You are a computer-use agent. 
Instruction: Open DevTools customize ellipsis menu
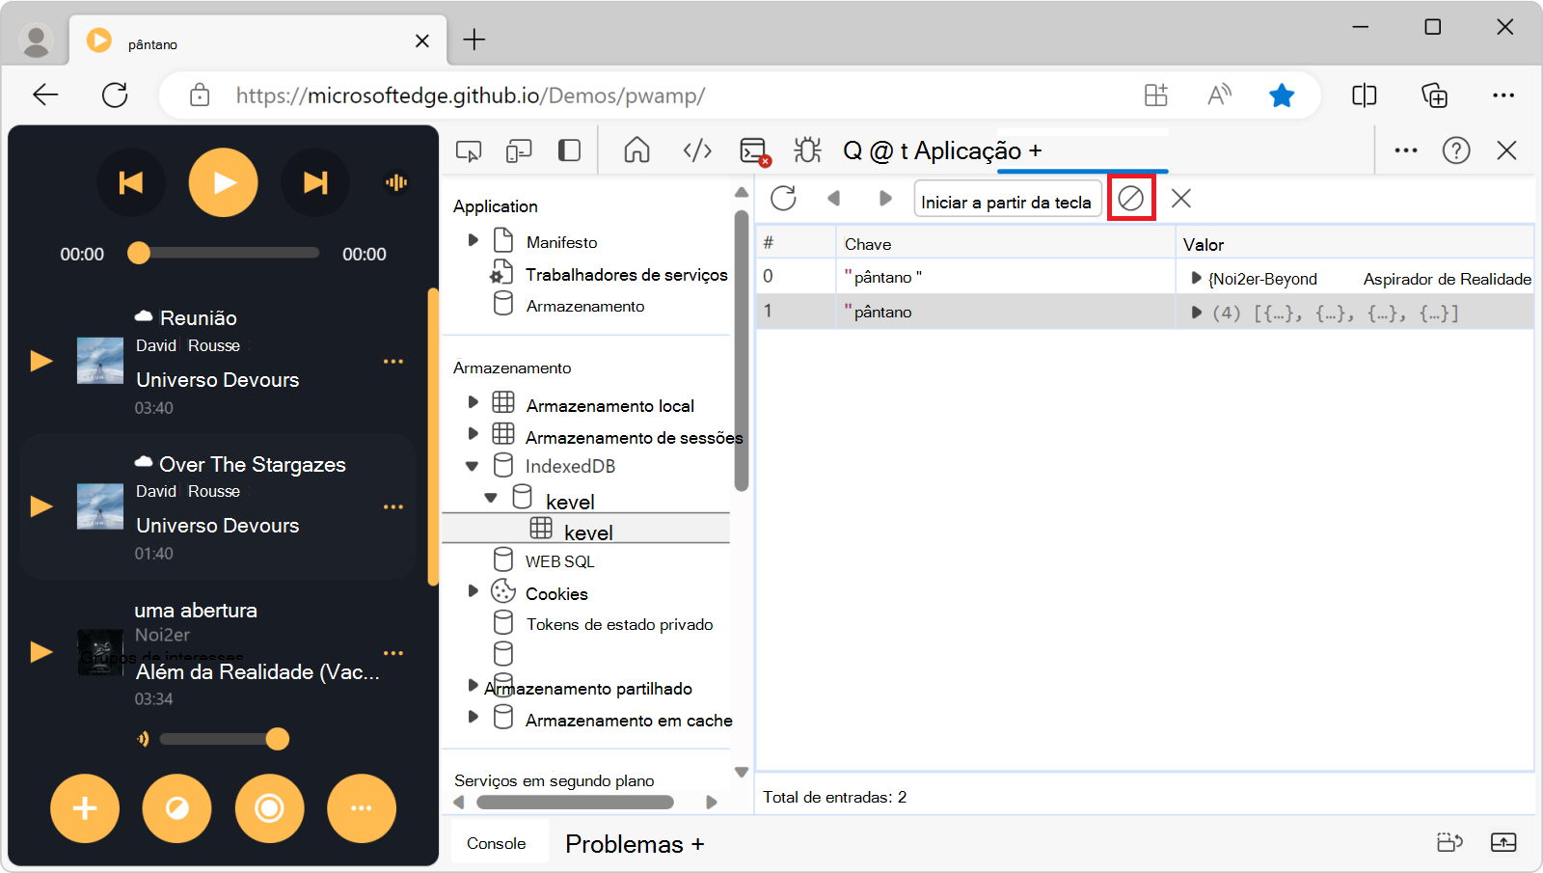[x=1406, y=150]
